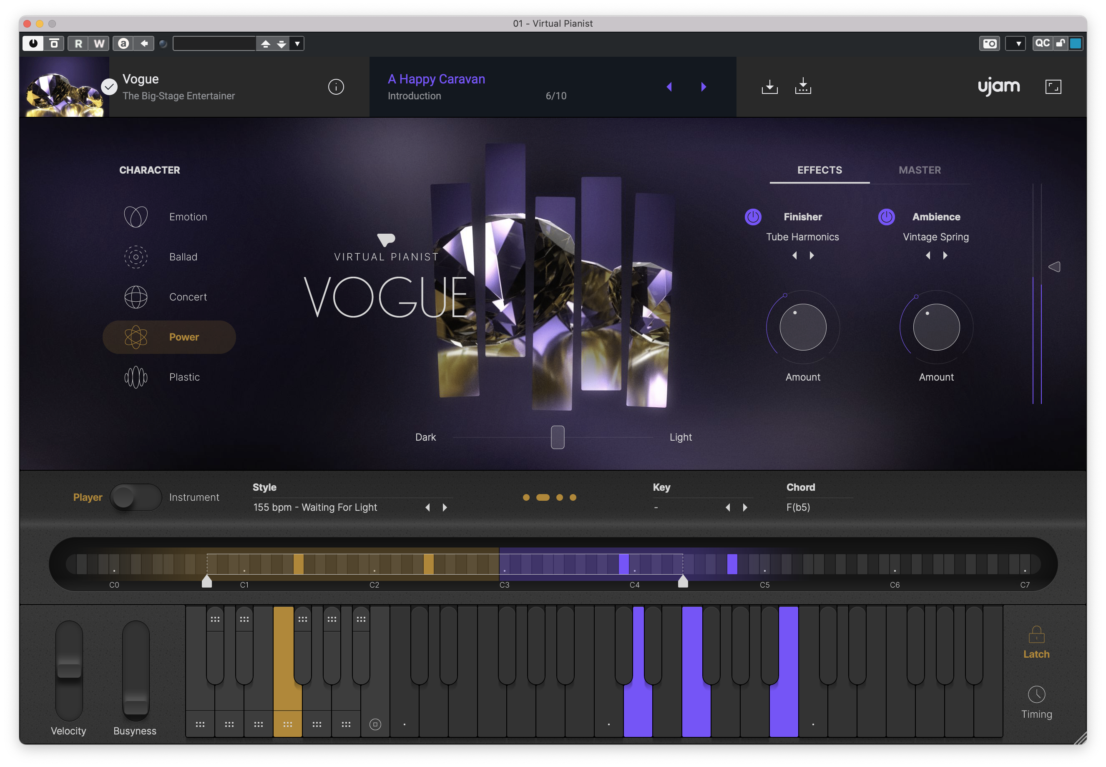Click the Latch lock icon
Image resolution: width=1106 pixels, height=767 pixels.
(x=1036, y=634)
